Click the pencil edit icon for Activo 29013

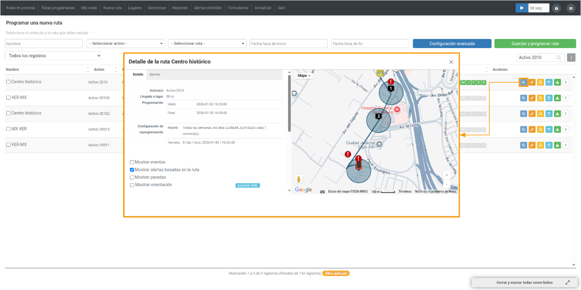coord(532,129)
